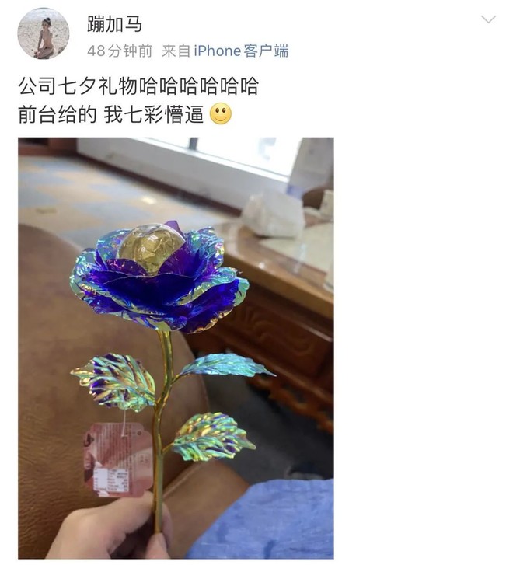Open the iPhone客户端 source link

pos(241,51)
